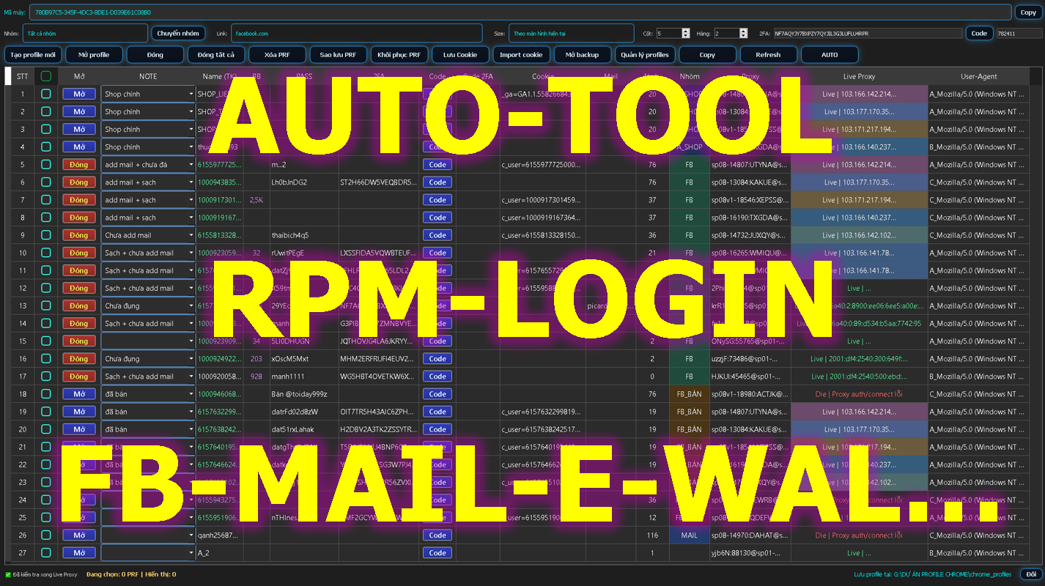Viewport: 1045px width, 586px height.
Task: Tick the checkbox for row 5
Action: 46,164
